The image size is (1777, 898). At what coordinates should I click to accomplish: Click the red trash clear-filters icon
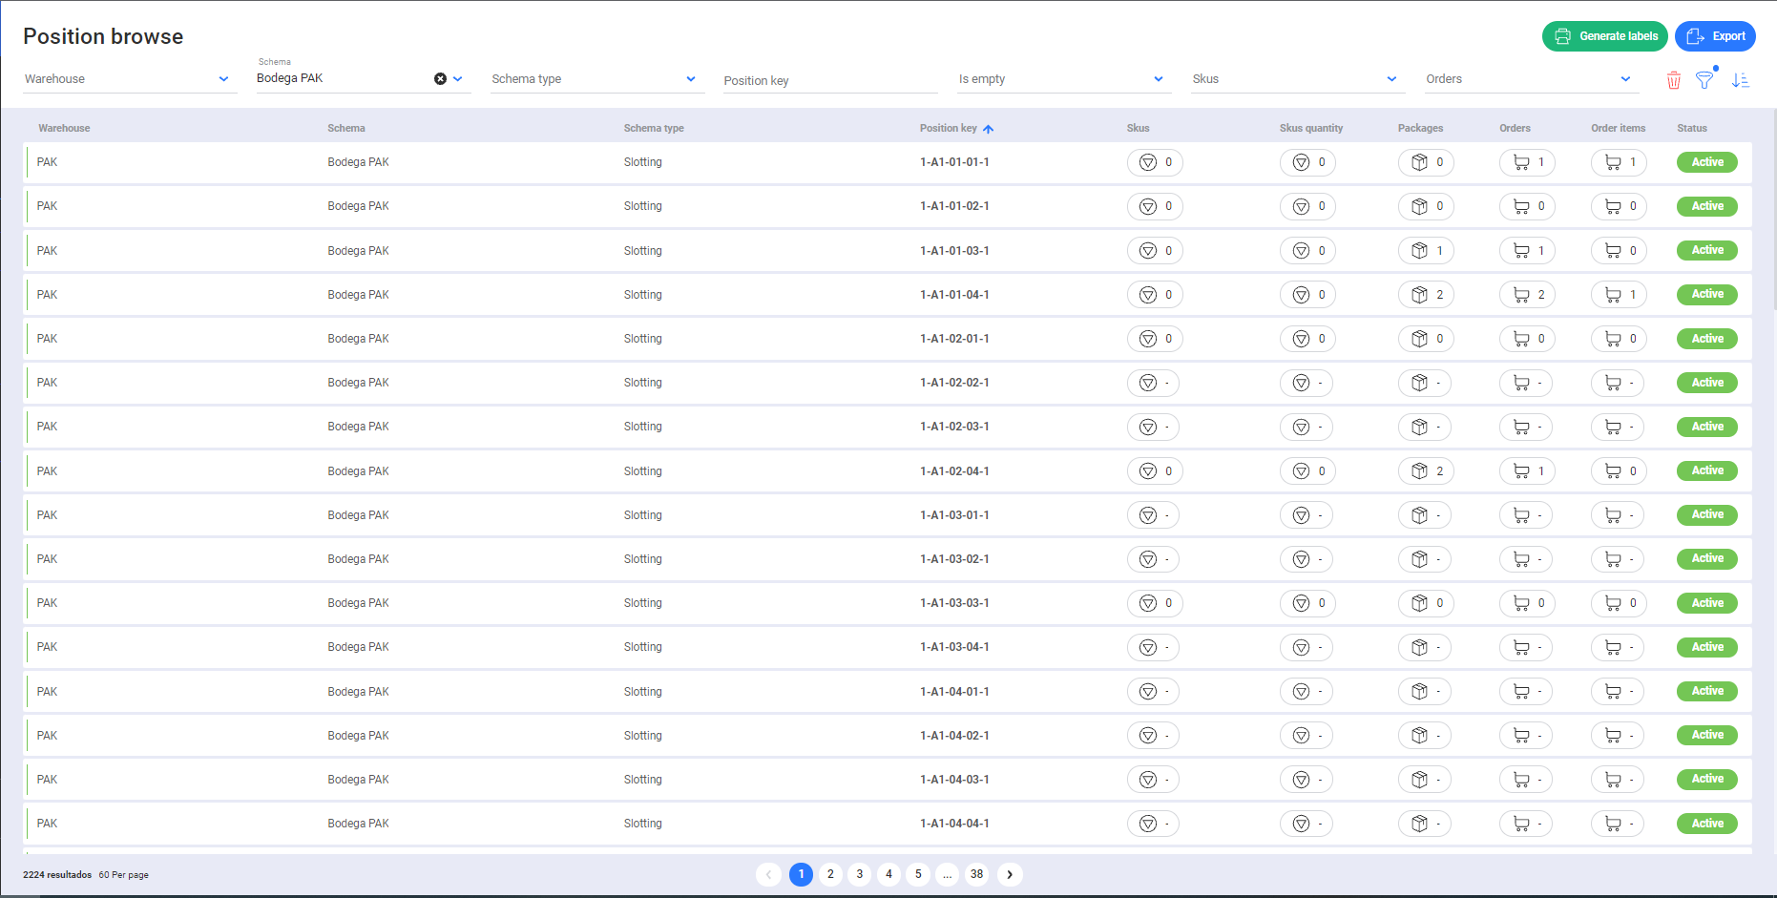coord(1674,80)
